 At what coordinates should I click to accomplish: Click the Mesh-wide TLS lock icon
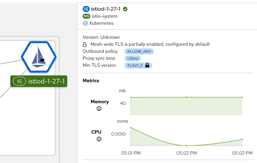[85, 44]
